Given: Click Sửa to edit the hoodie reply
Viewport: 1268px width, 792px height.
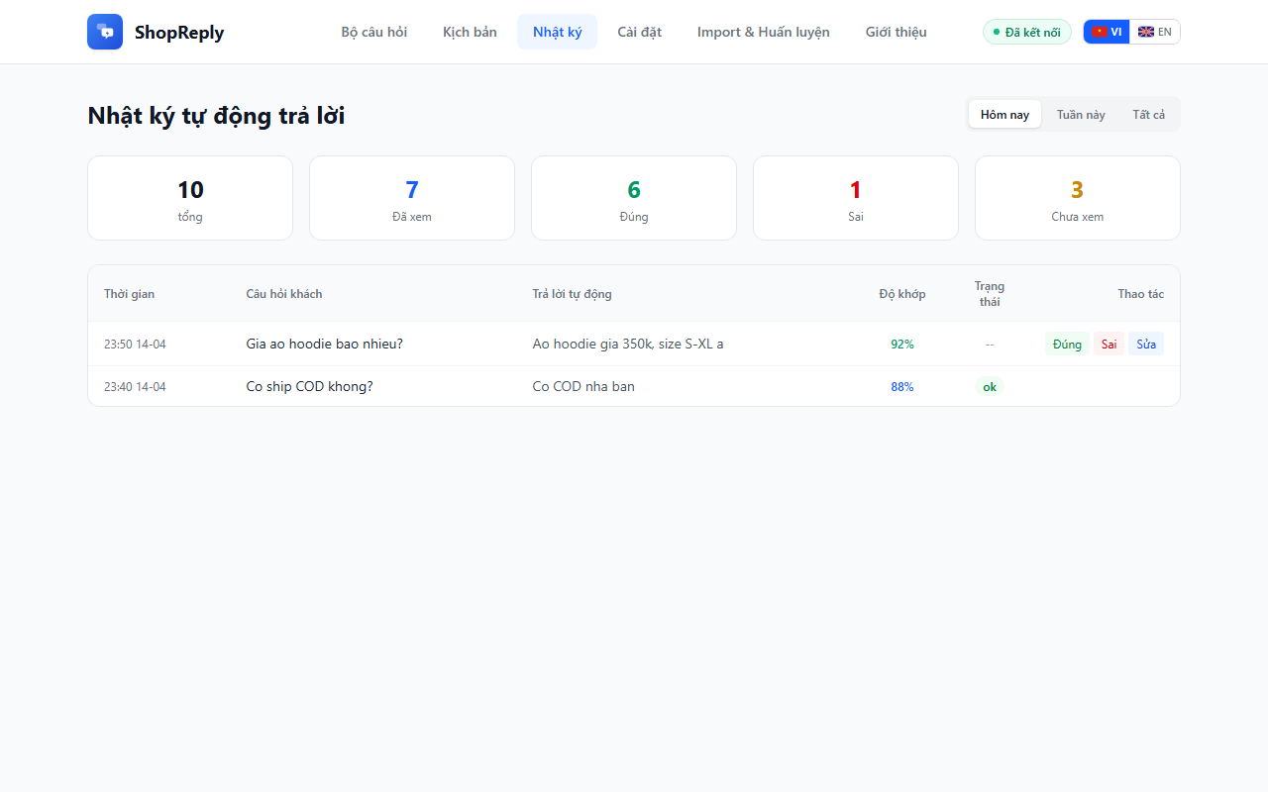Looking at the screenshot, I should (x=1145, y=344).
